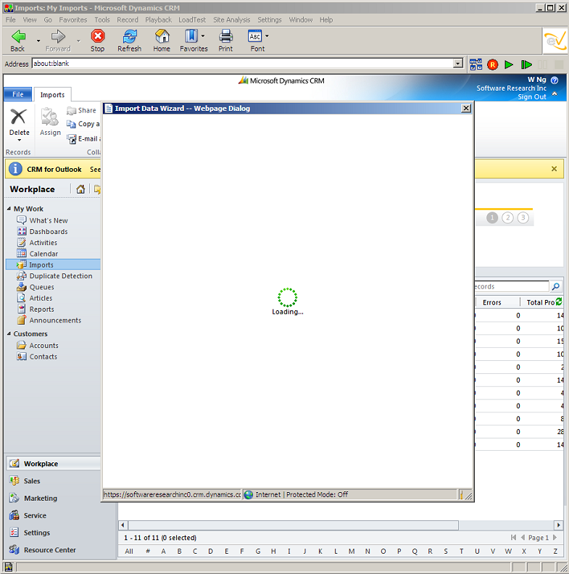This screenshot has width=569, height=574.
Task: Click the green grid refresh icon
Action: click(558, 301)
